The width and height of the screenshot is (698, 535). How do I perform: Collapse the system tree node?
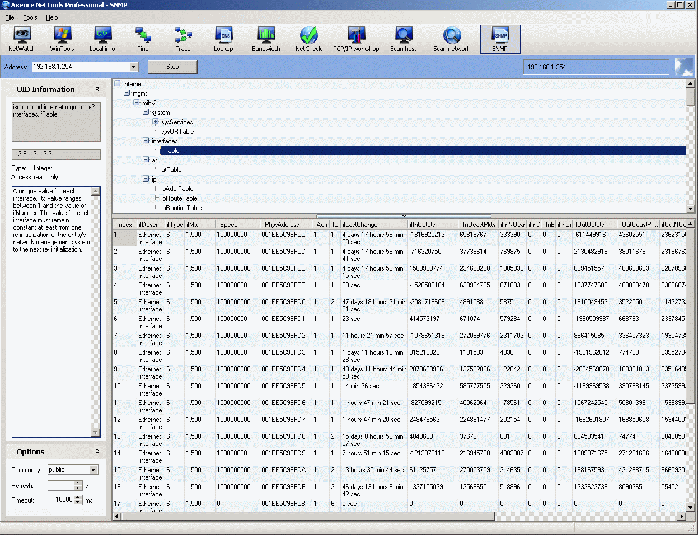click(x=146, y=112)
